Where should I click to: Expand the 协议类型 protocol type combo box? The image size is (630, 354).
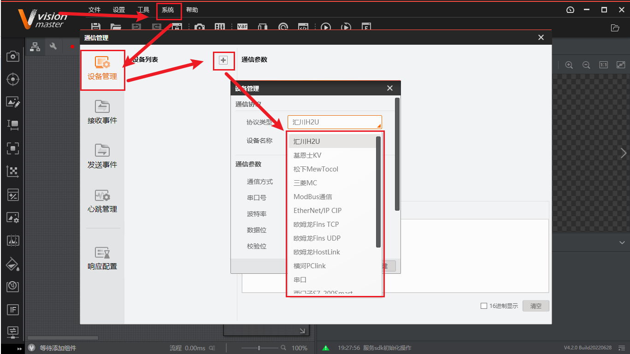click(x=335, y=122)
